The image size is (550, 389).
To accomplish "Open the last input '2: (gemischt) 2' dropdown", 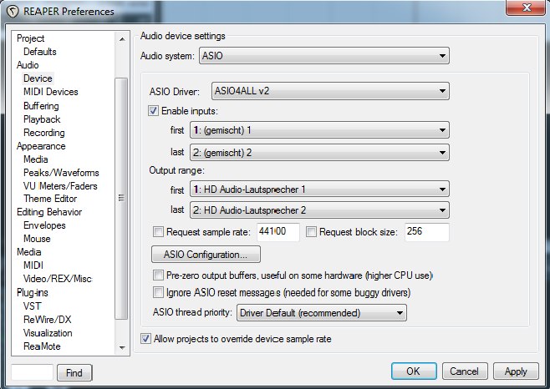I will (319, 153).
